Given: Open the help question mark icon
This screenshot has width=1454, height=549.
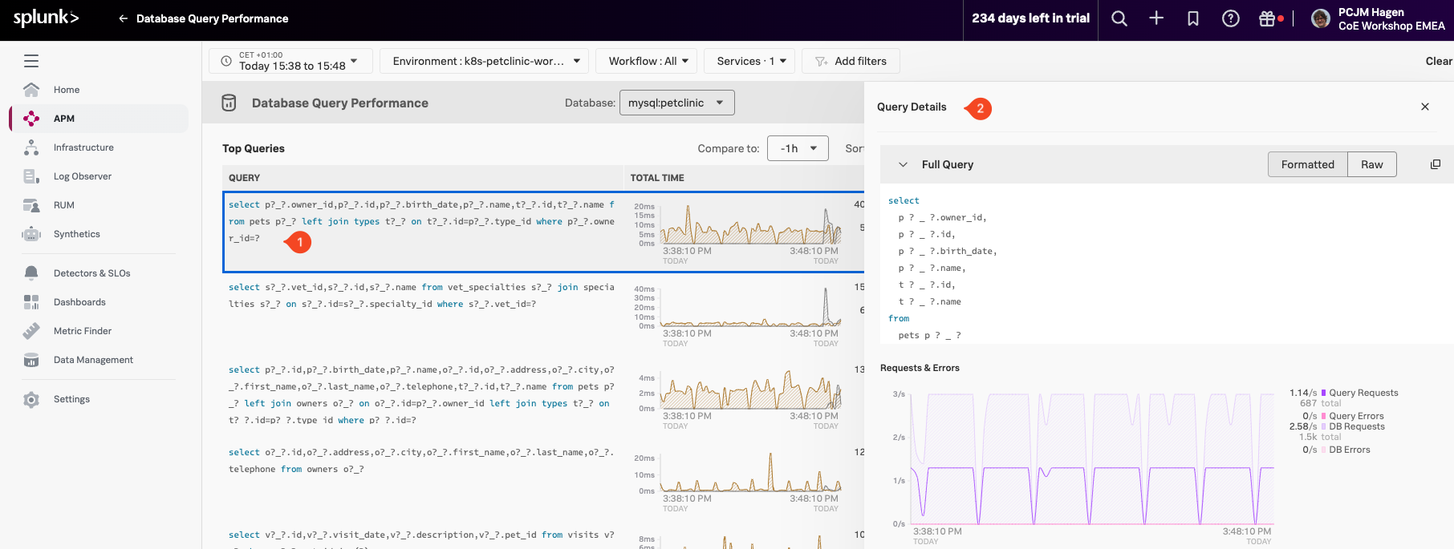Looking at the screenshot, I should (1230, 18).
